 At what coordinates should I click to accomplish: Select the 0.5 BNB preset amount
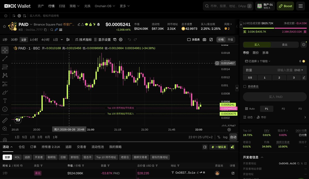coord(250,78)
